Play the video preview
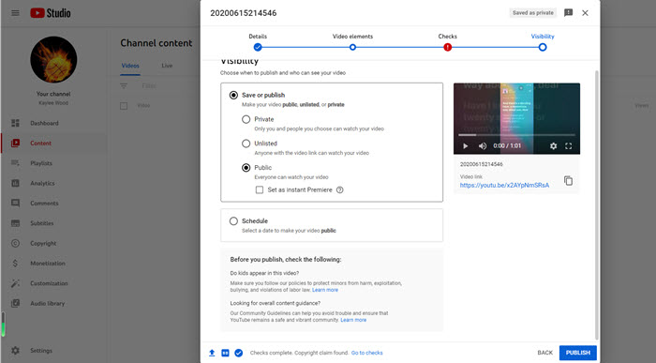Screen dimensions: 656x363 point(465,146)
